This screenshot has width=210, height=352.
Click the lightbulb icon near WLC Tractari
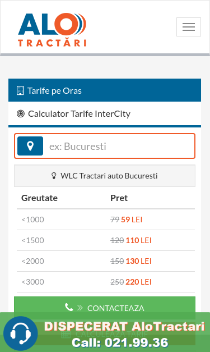[x=54, y=176]
